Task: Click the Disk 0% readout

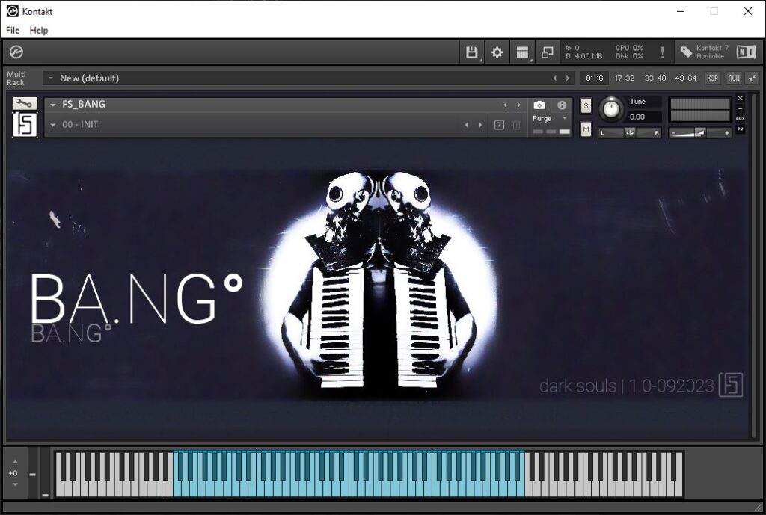Action: tap(629, 56)
